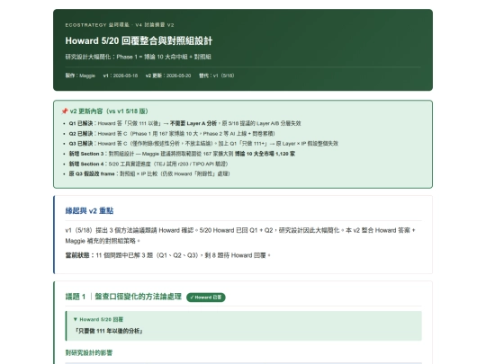The width and height of the screenshot is (486, 364).
Task: Click the green Howard 已答 badge
Action: click(x=206, y=297)
